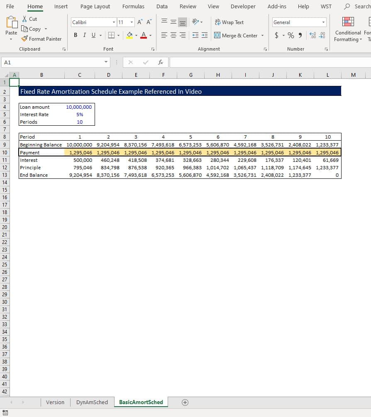The height and width of the screenshot is (417, 371).
Task: Open Clipboard group dialog launcher
Action: click(64, 49)
